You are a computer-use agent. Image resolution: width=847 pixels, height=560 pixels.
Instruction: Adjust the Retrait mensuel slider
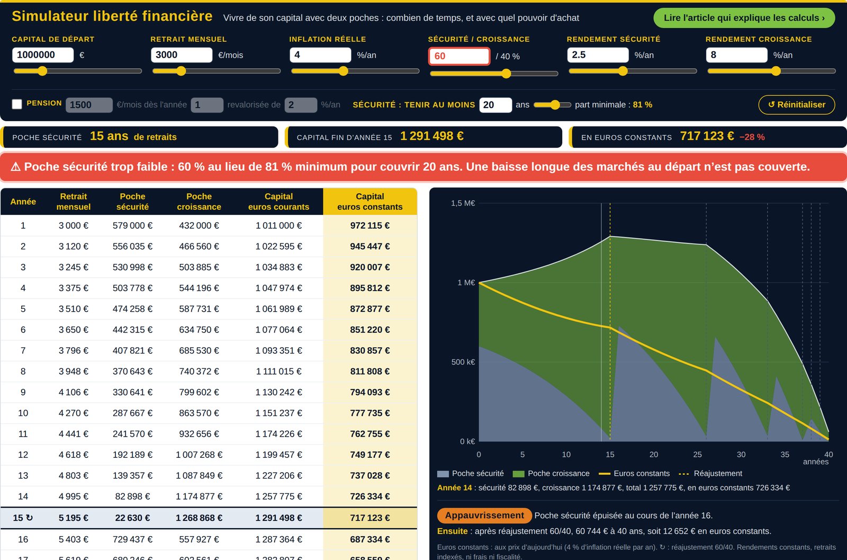216,71
